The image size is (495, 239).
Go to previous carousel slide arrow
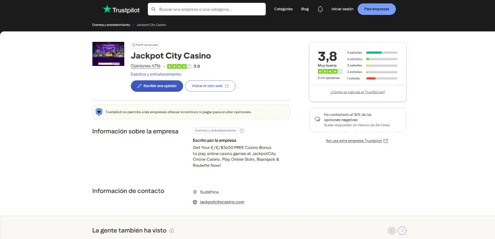click(x=392, y=231)
